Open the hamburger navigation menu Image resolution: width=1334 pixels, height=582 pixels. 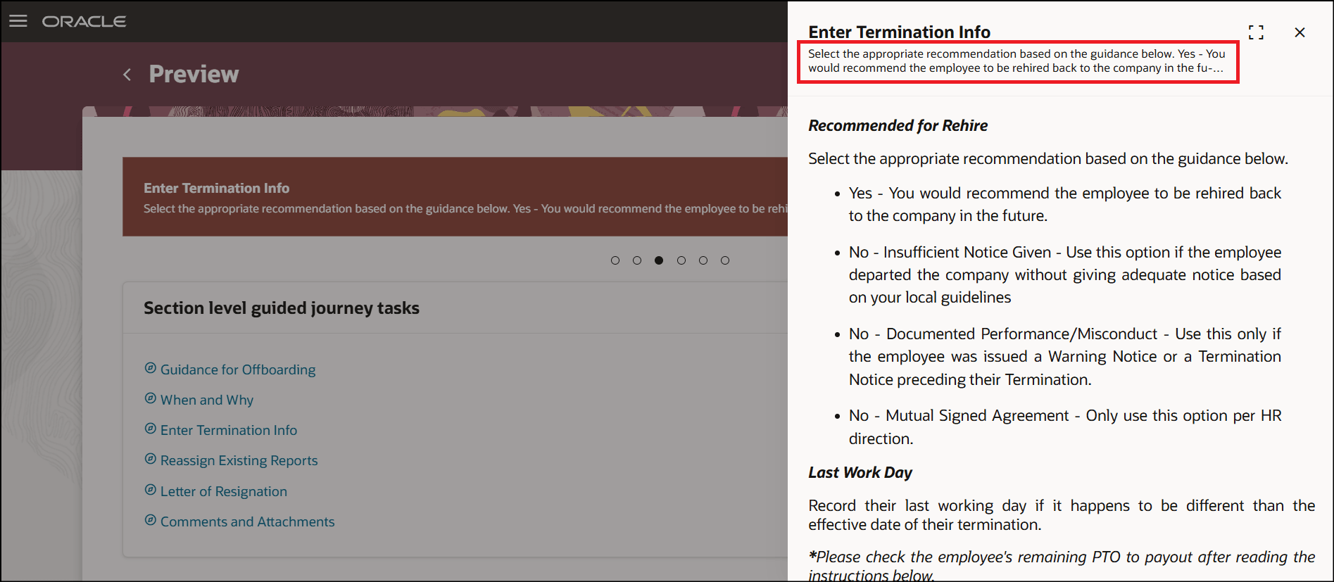18,21
